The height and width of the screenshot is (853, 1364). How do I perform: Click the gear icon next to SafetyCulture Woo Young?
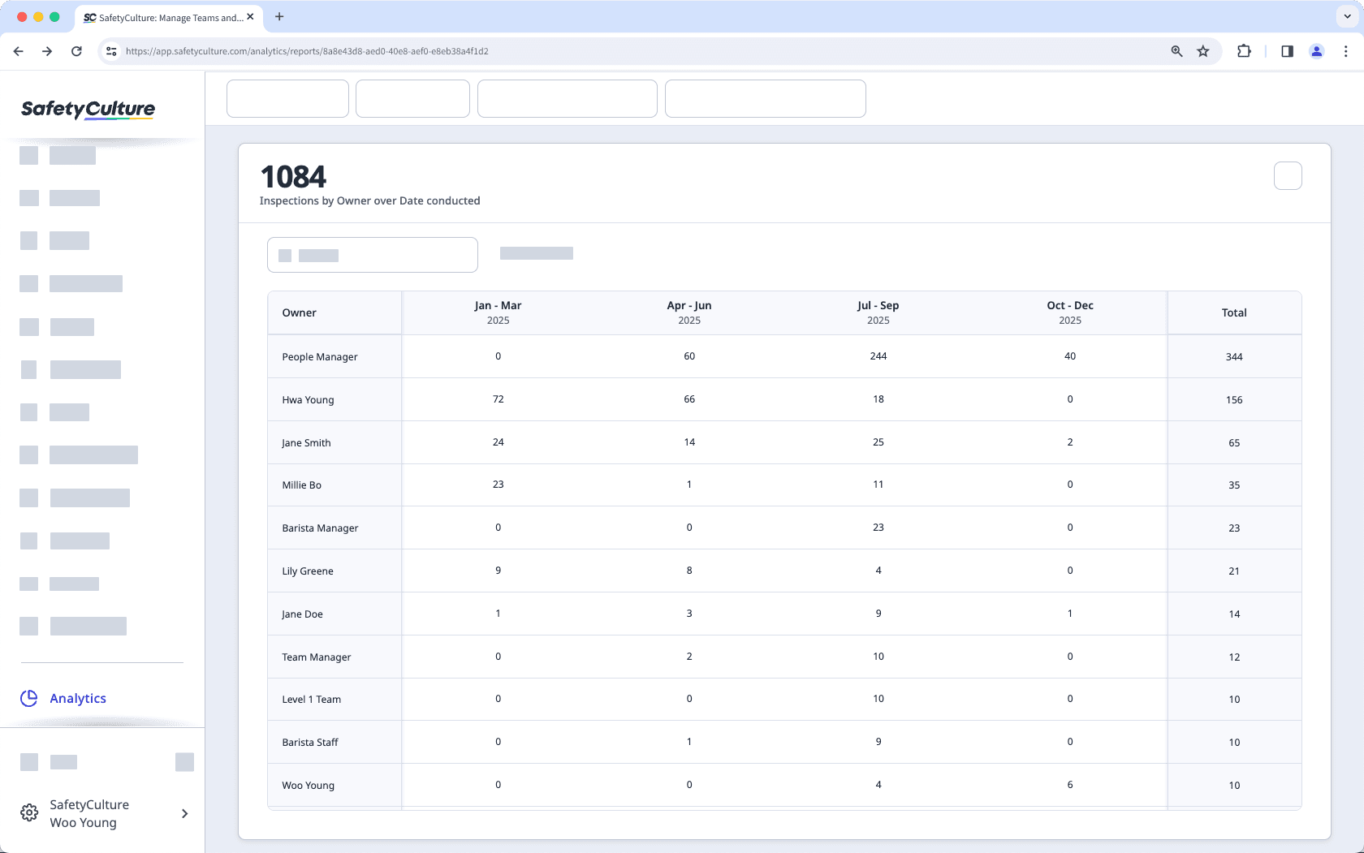[x=29, y=812]
